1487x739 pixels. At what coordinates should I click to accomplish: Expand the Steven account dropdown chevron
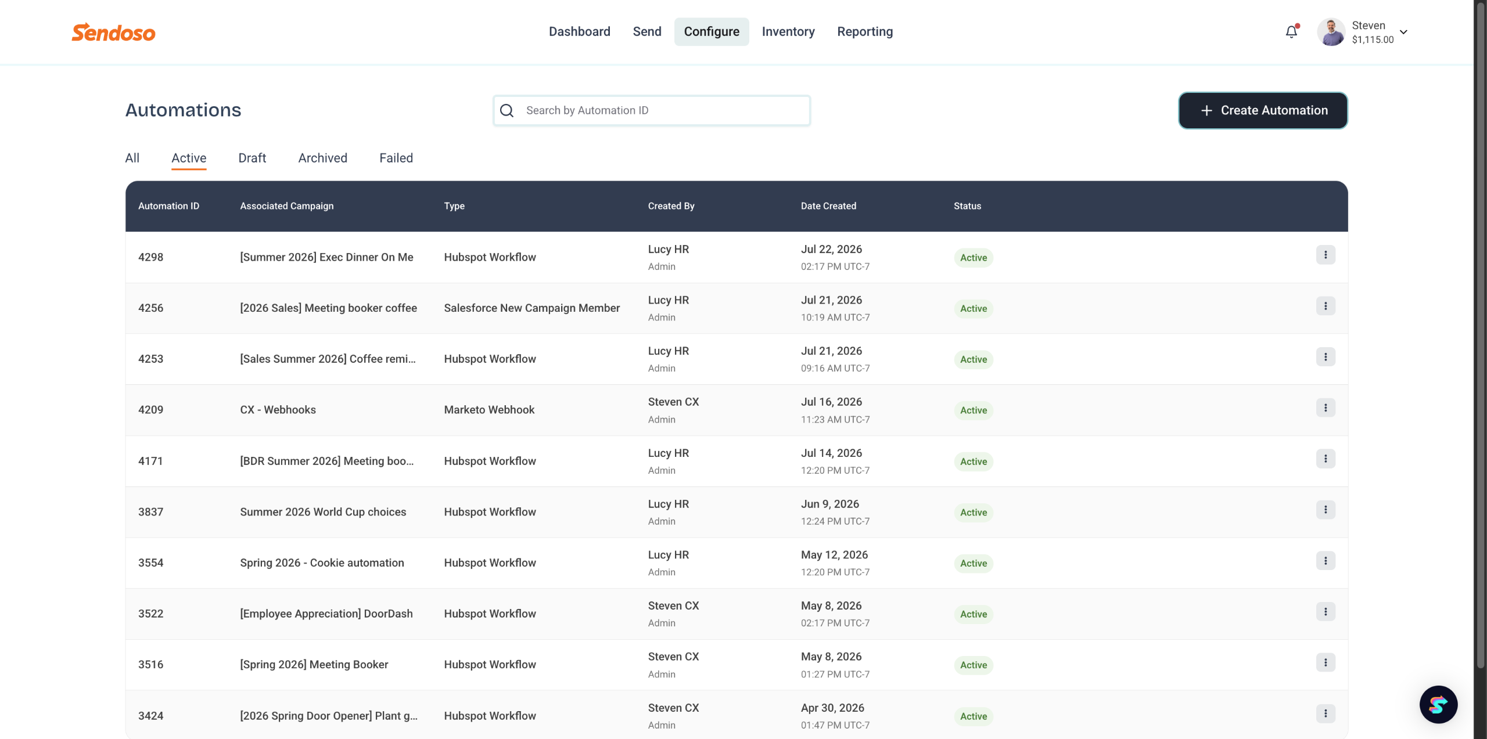(1403, 32)
